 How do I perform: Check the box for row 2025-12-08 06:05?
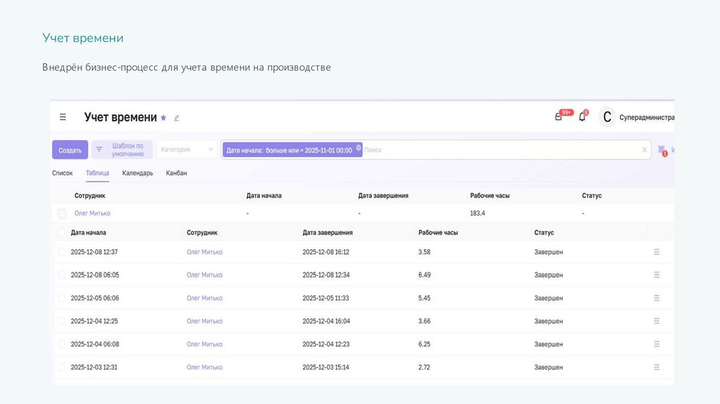[x=61, y=275]
